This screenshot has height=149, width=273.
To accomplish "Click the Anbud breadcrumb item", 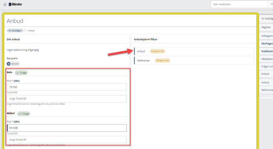I will 31,31.
